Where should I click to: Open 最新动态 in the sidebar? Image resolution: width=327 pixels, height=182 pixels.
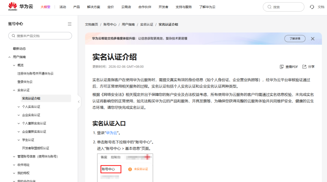point(19,49)
